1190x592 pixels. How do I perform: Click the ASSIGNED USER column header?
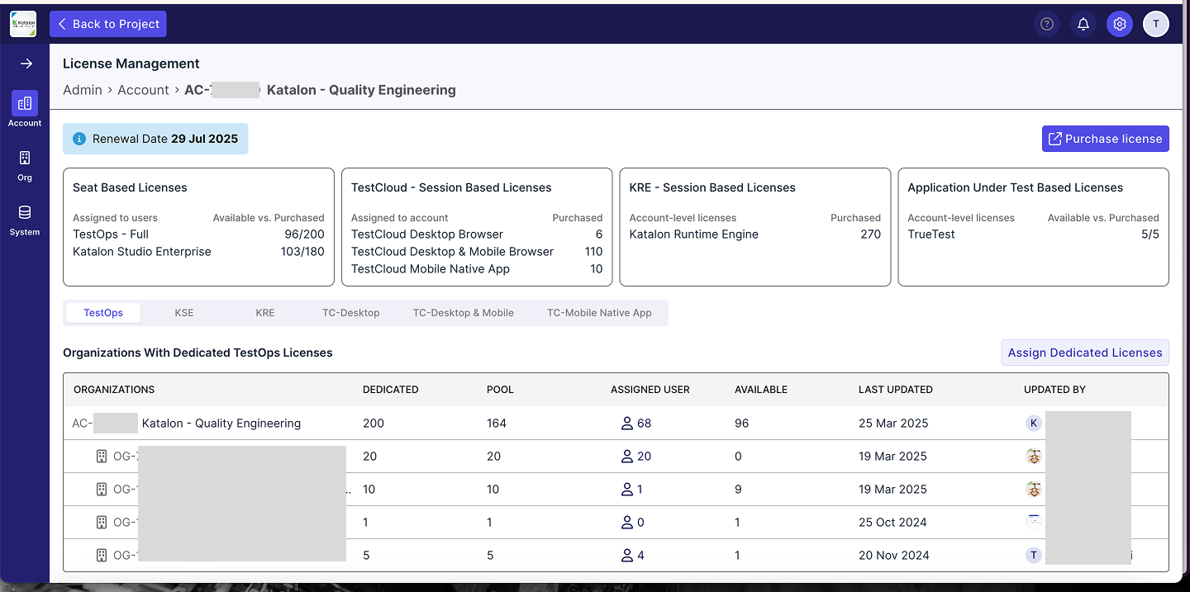[x=650, y=390]
